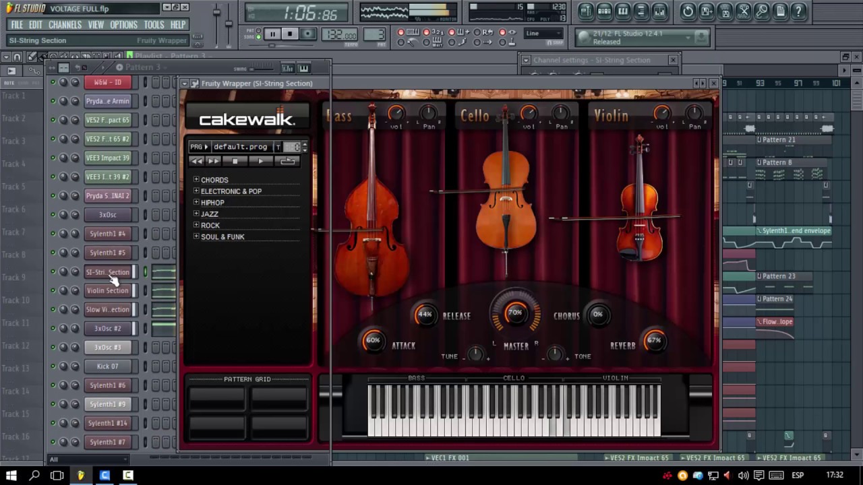Click the CHORUS knob at 0%
The width and height of the screenshot is (863, 485).
[597, 315]
